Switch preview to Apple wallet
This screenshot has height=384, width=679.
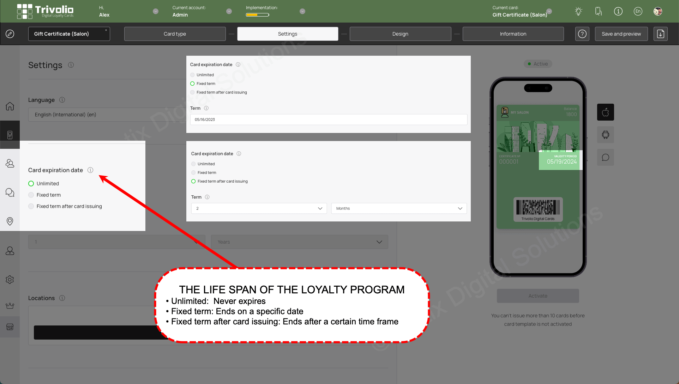pyautogui.click(x=606, y=112)
